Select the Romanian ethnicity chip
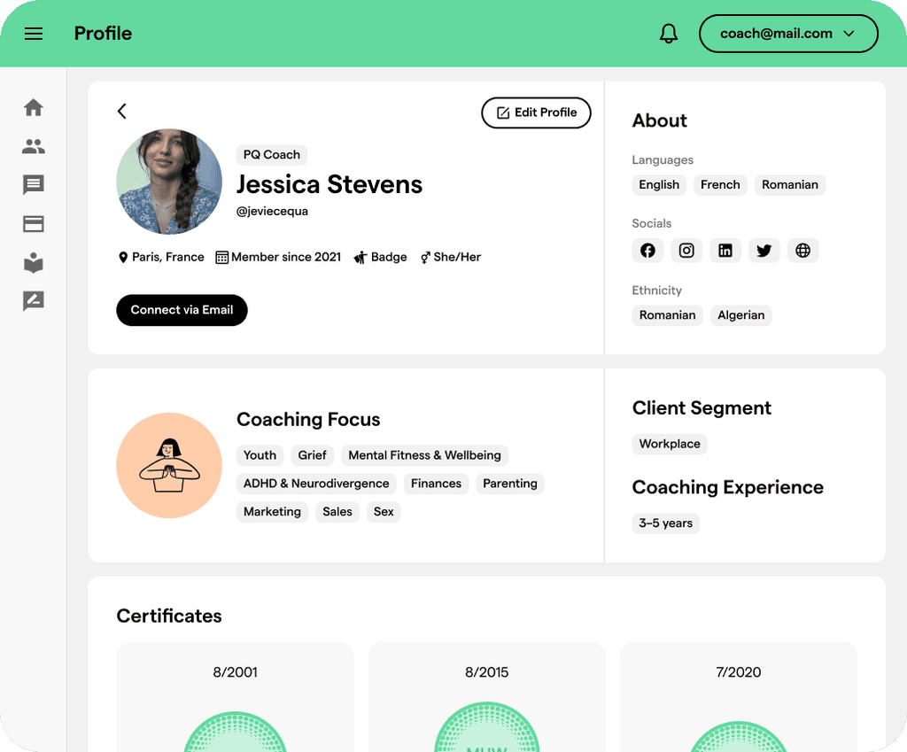The width and height of the screenshot is (907, 752). [x=667, y=315]
